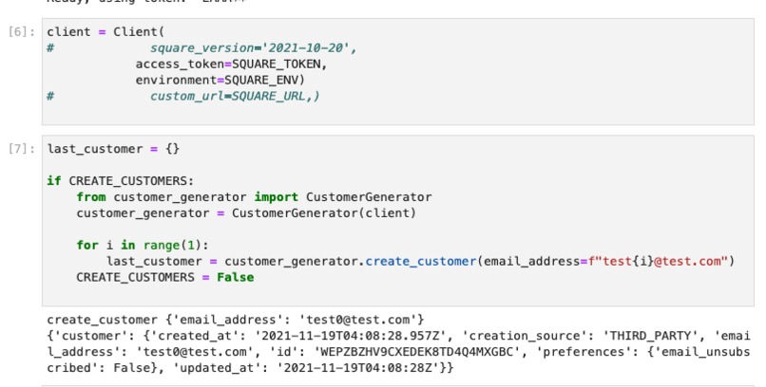Click the 'last_customer = {}' line

point(113,149)
